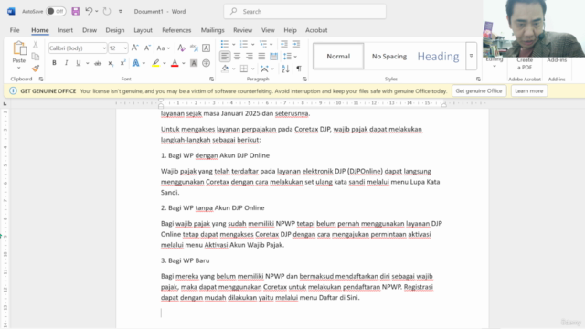Switch to Design tab

click(115, 30)
